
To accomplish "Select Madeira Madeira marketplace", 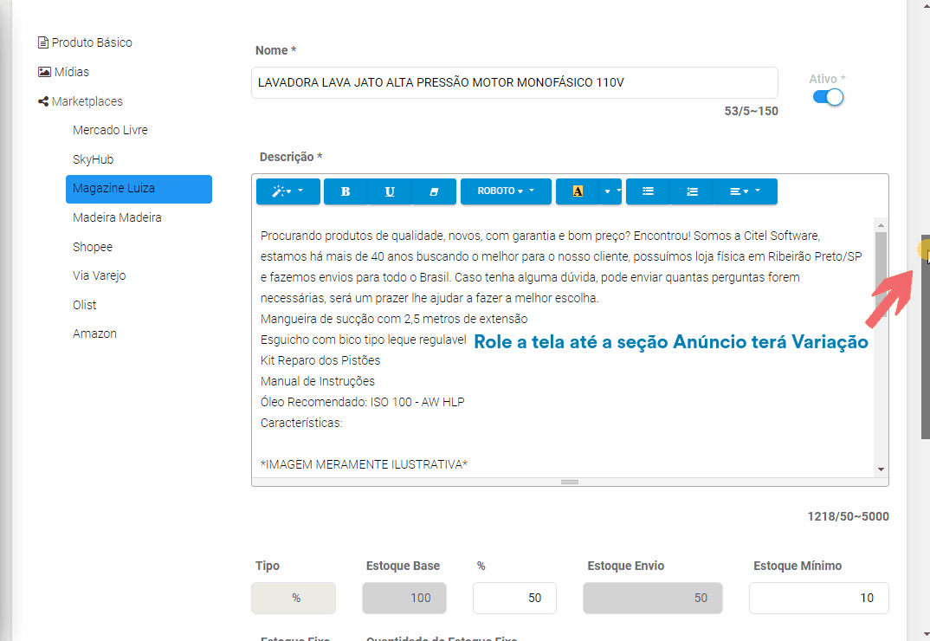I will pos(117,217).
